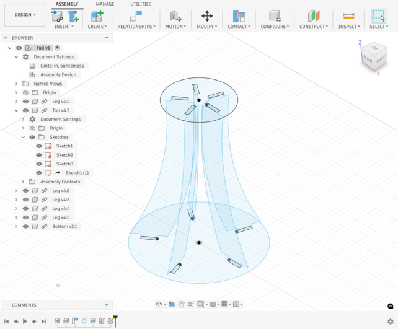This screenshot has height=329, width=398.
Task: Hide Sketch1 with the eye icon
Action: (x=39, y=146)
